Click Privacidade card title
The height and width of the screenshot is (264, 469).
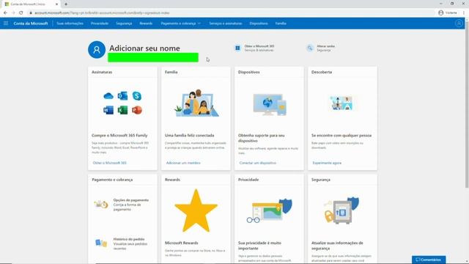coord(248,180)
